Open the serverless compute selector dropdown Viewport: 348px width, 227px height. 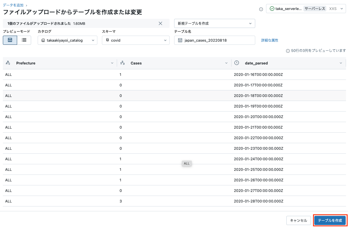342,9
